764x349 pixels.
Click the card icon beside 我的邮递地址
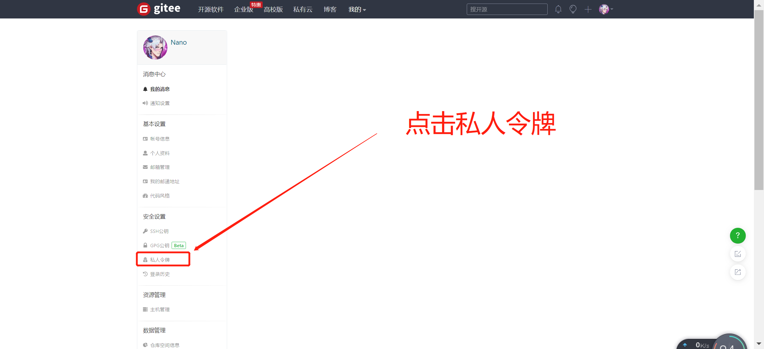point(145,181)
